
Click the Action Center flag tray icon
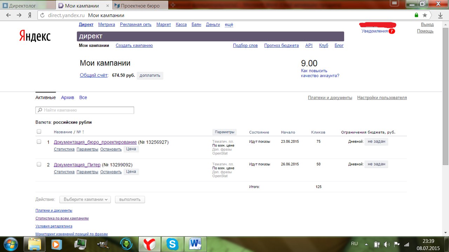pos(397,244)
